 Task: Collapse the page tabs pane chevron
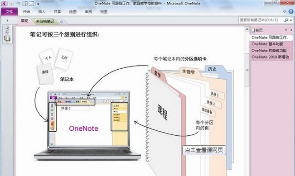coord(291,30)
